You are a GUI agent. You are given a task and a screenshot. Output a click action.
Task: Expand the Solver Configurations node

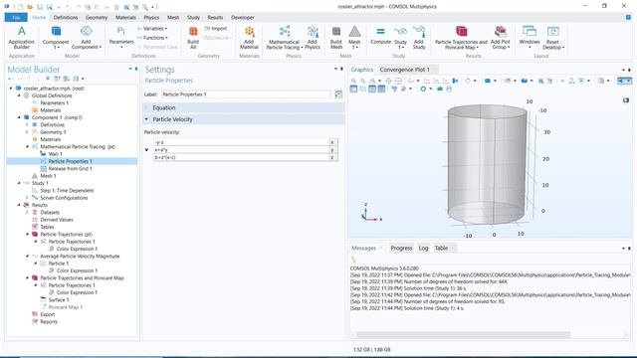click(27, 198)
